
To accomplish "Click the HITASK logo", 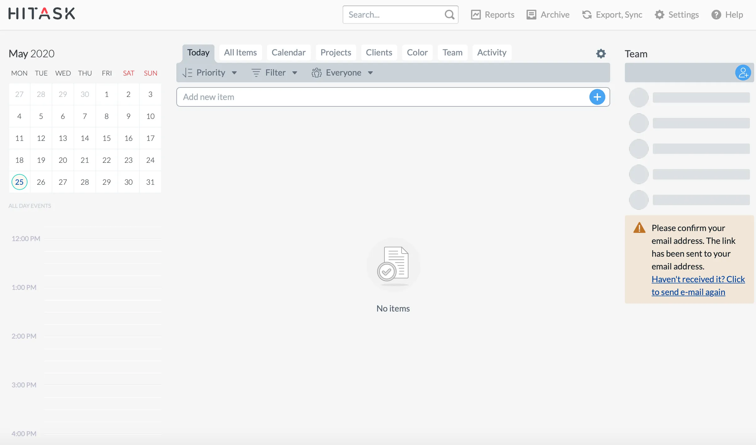I will click(41, 13).
